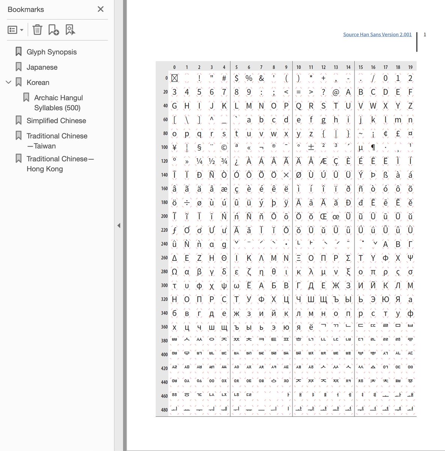
Task: Follow the Source Han Sans Version 2.001 link
Action: click(x=377, y=34)
